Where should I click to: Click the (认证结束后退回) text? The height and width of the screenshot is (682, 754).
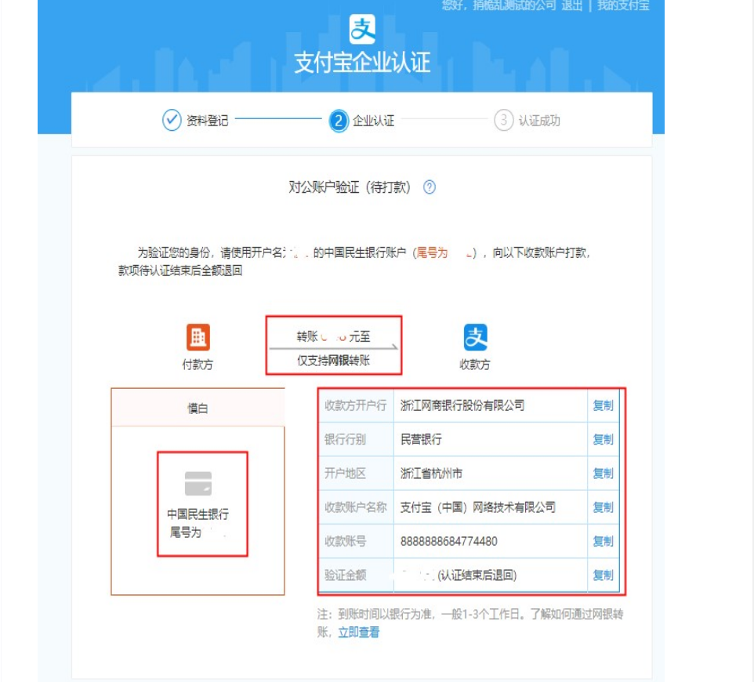[477, 575]
